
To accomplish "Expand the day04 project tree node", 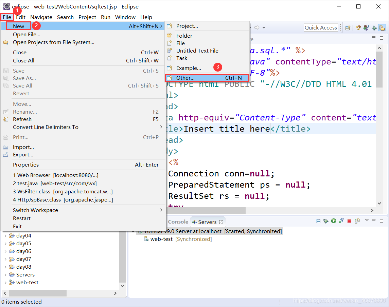I will click(5, 236).
